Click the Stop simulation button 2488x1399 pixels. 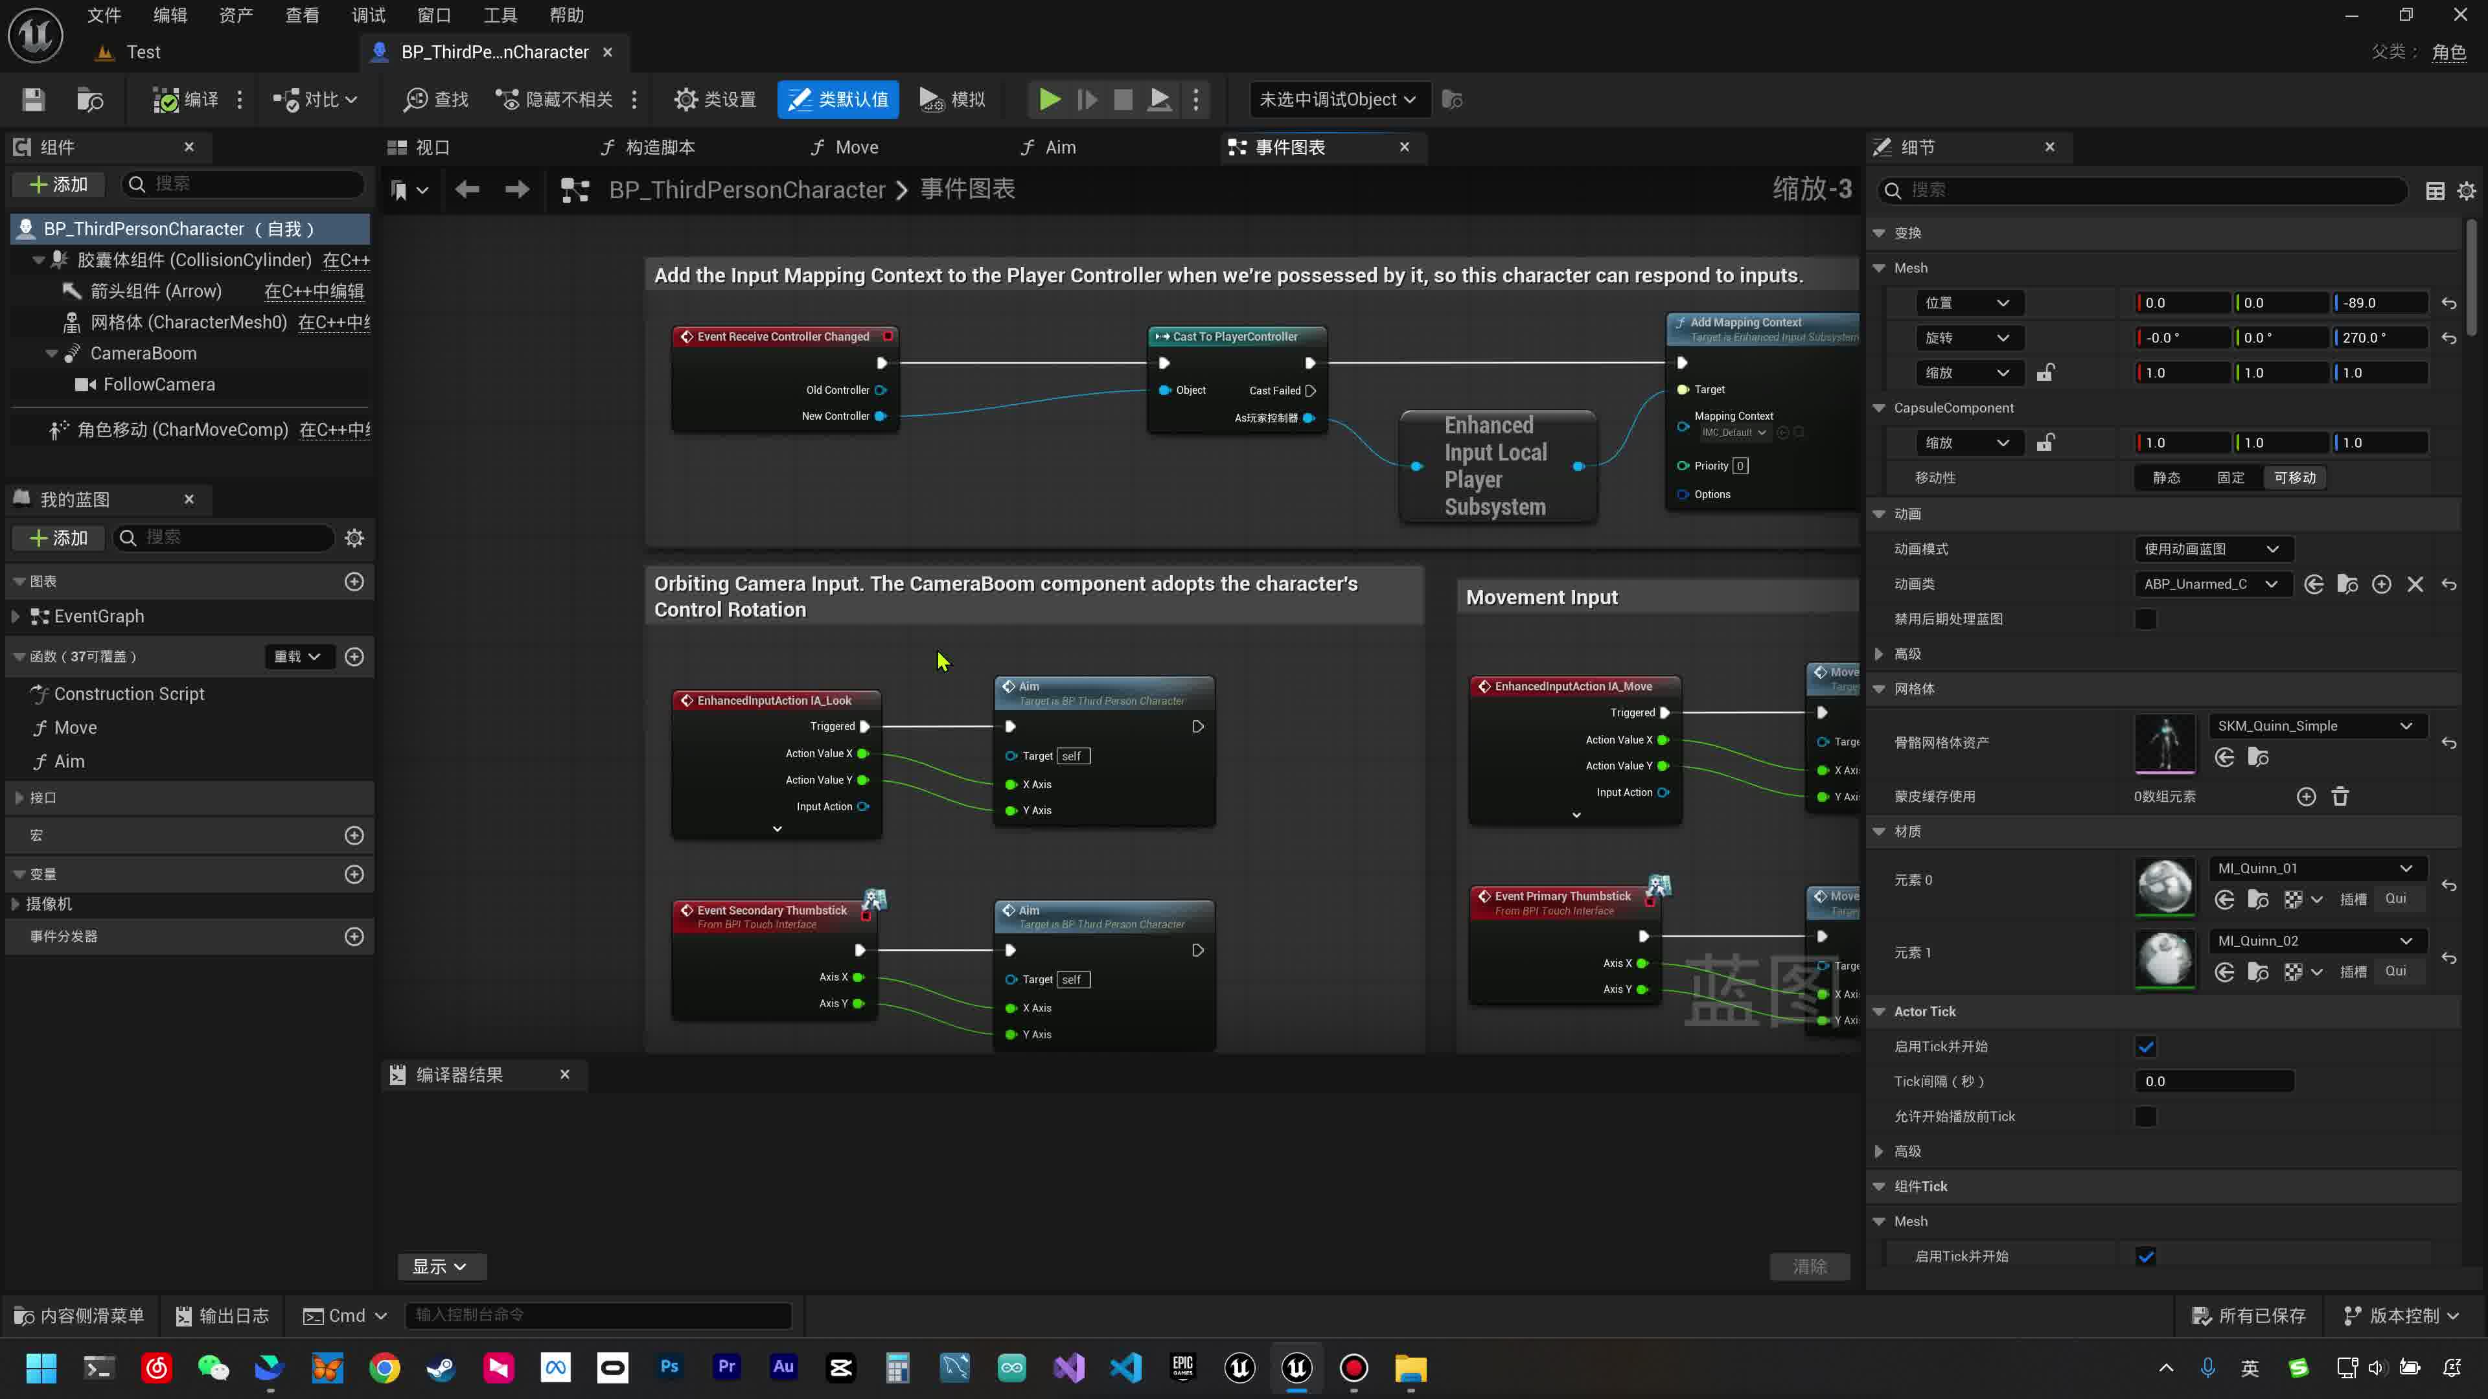tap(1123, 100)
